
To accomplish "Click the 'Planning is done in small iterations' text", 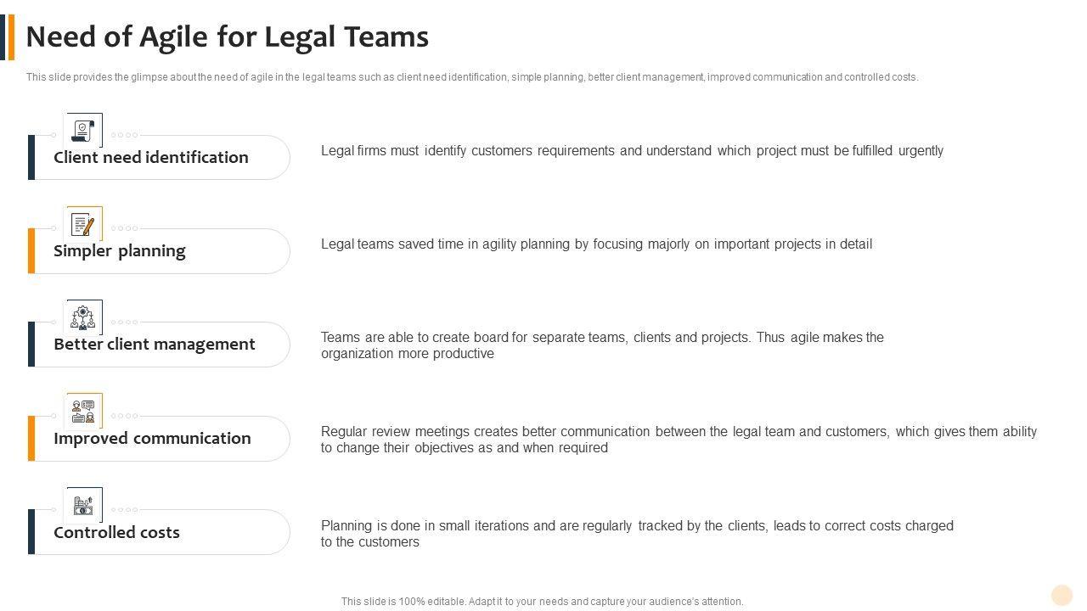I will 637,534.
